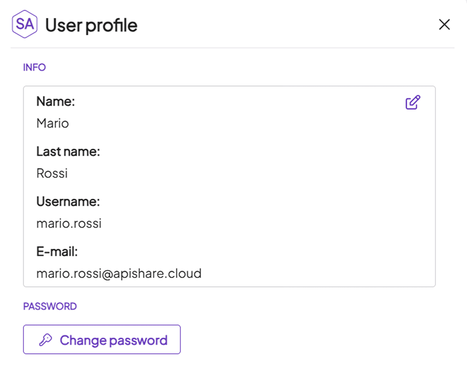Click the E-mail: field label
Viewport: 467px width, 366px height.
click(x=57, y=252)
